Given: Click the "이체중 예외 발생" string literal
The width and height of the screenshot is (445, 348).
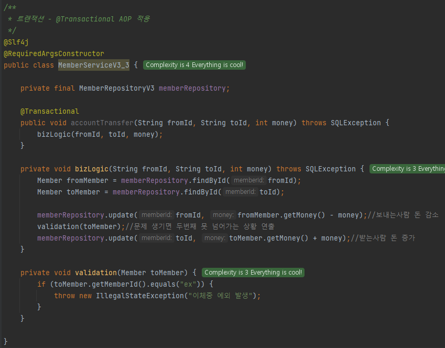Looking at the screenshot, I should tap(221, 296).
